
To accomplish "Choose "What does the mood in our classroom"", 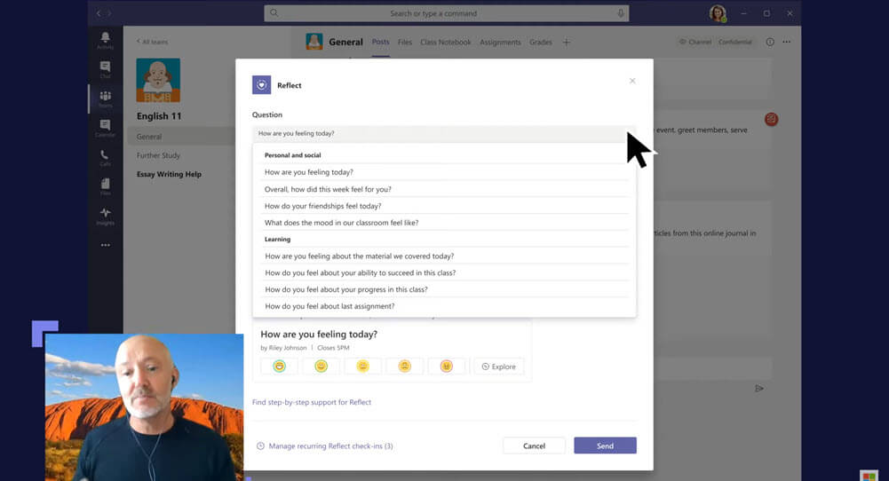I will click(447, 223).
